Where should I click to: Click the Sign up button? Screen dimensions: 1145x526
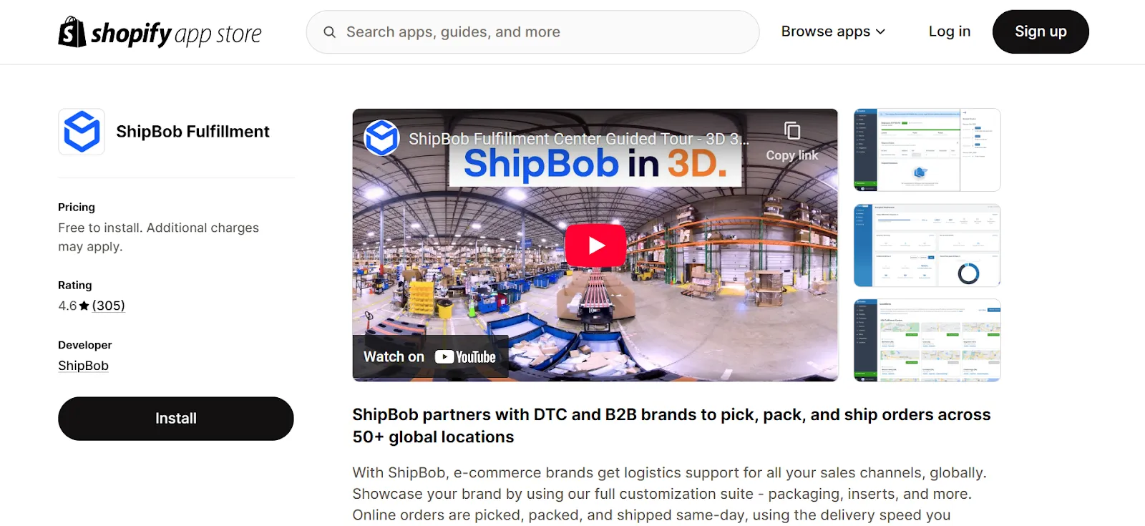pyautogui.click(x=1041, y=31)
